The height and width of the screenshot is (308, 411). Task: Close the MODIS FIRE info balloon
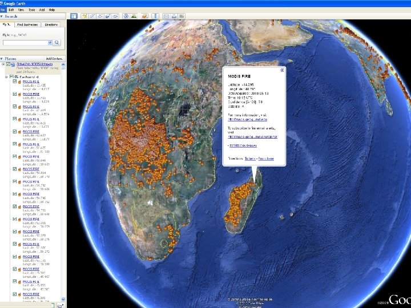[x=282, y=70]
